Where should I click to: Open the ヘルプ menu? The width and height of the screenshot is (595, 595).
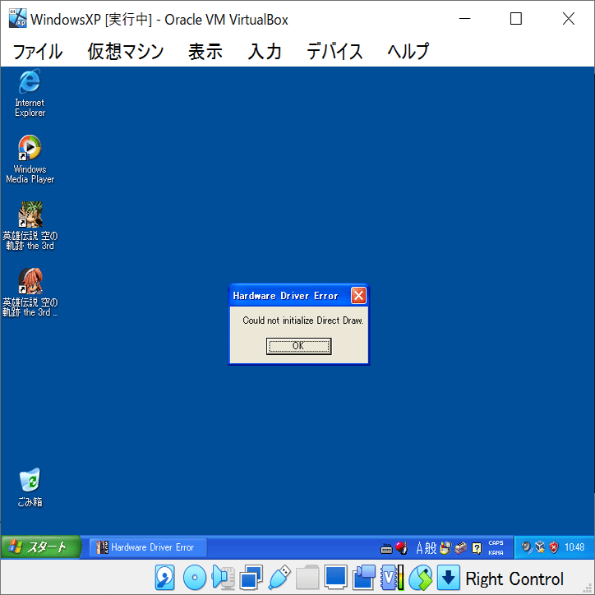tap(408, 51)
